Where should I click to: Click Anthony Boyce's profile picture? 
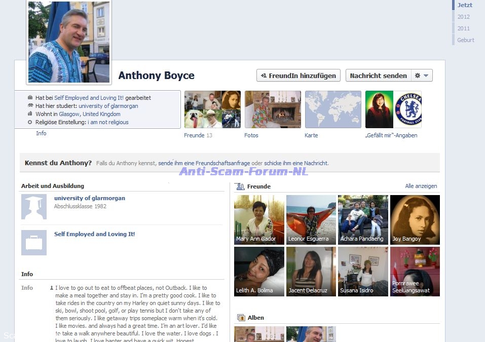[x=69, y=42]
